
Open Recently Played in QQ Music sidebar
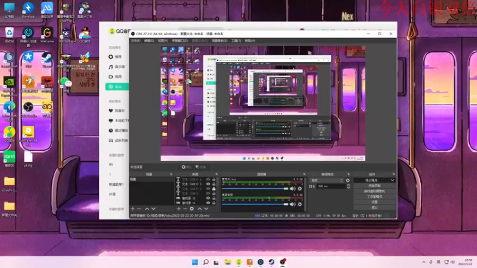tap(118, 130)
